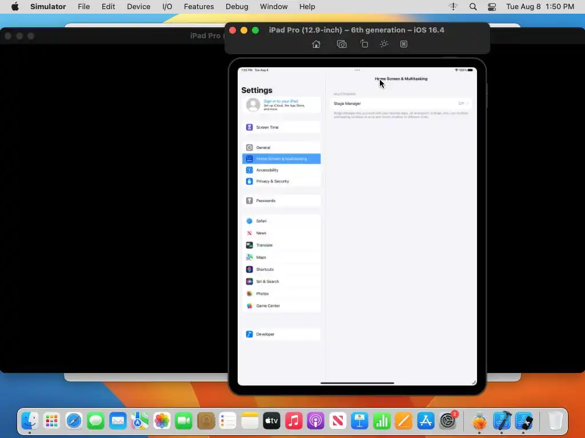
Task: Open the Debug menu
Action: (x=237, y=7)
